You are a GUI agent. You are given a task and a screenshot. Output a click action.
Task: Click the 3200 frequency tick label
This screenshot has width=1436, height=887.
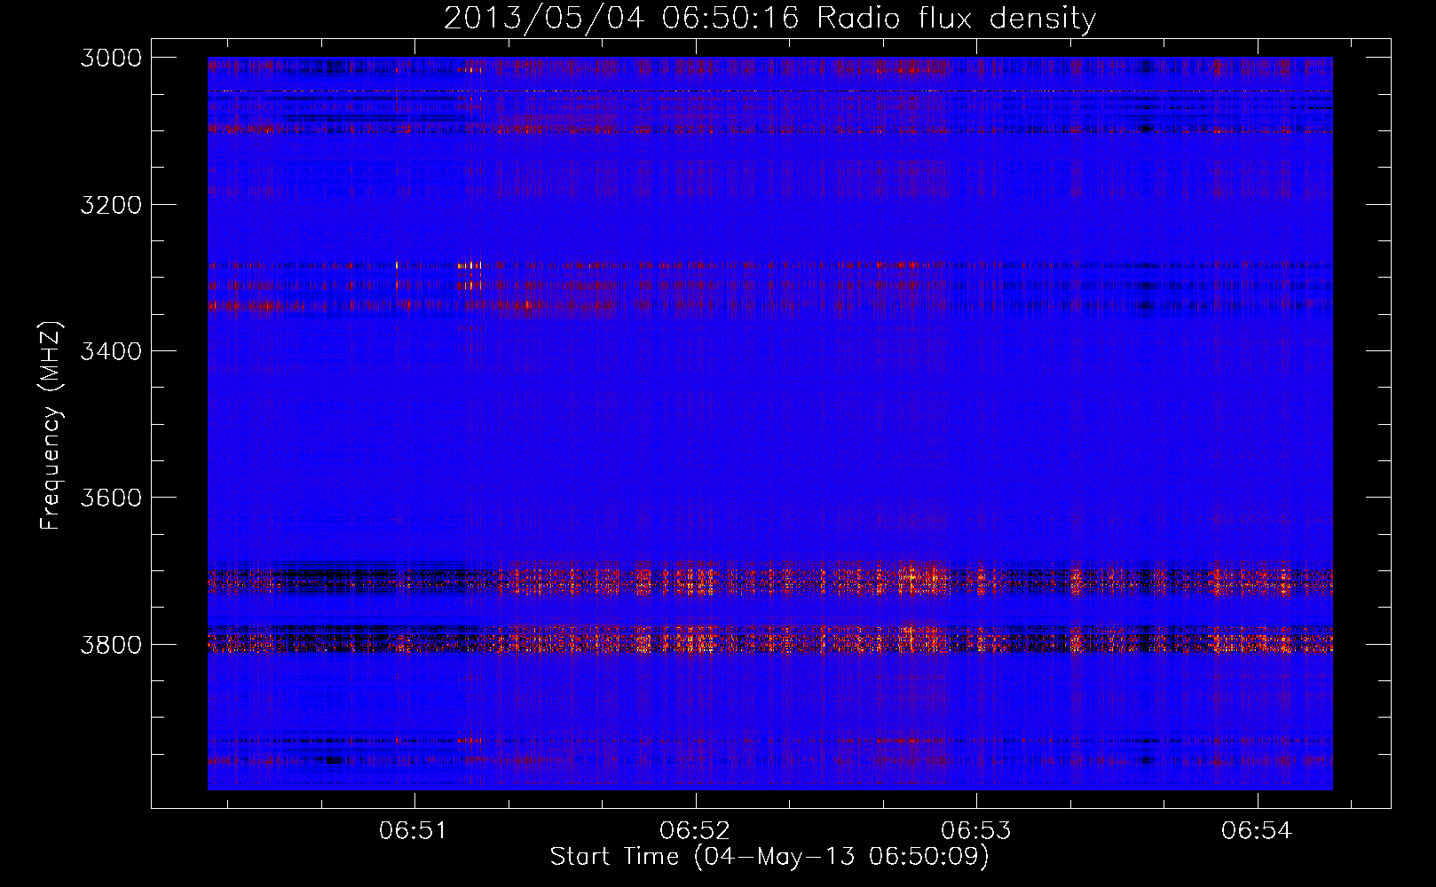pyautogui.click(x=111, y=205)
